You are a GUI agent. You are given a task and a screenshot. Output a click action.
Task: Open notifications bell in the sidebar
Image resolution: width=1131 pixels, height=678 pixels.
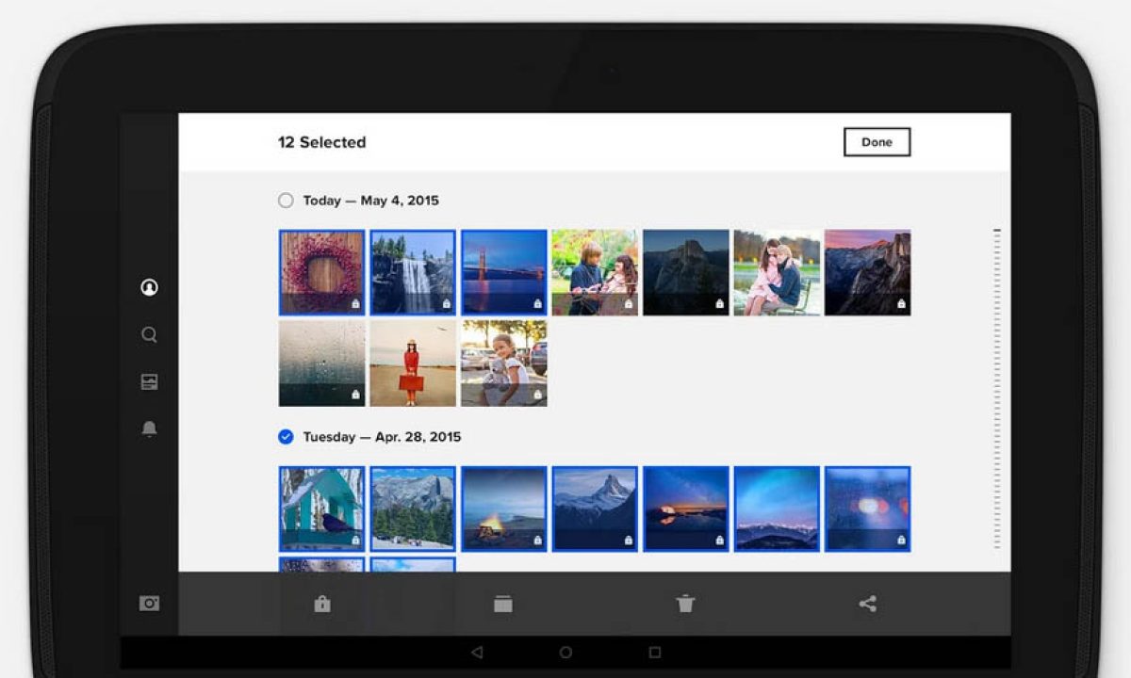[x=149, y=429]
